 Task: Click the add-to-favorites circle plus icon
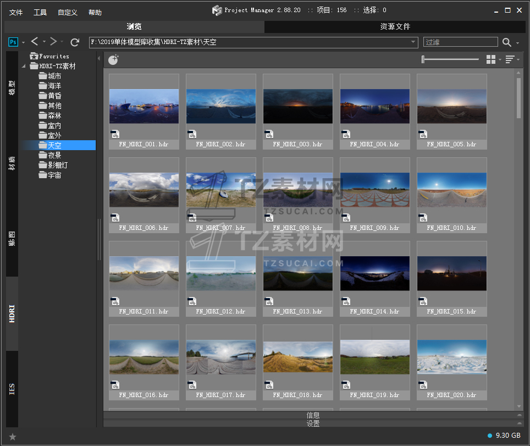113,60
